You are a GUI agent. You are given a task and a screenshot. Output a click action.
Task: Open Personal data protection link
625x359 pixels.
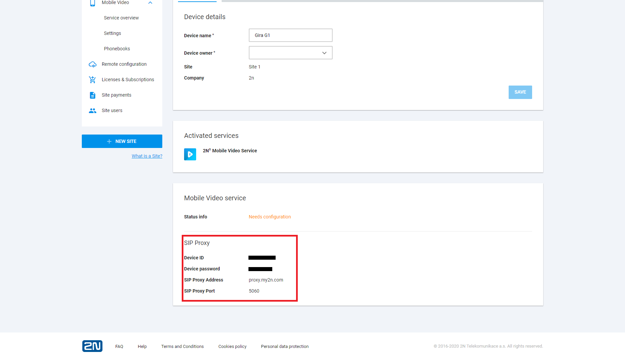285,347
